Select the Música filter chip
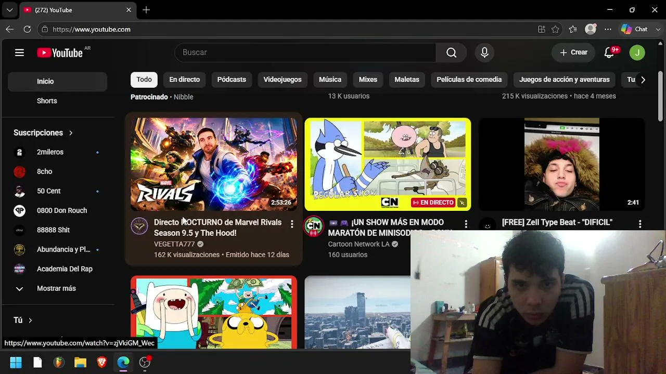 point(330,79)
